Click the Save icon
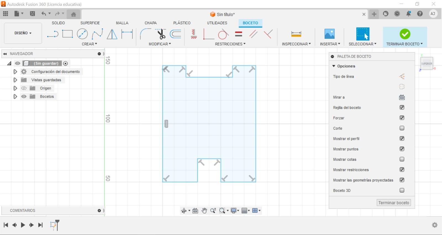442x235 pixels. (x=32, y=14)
